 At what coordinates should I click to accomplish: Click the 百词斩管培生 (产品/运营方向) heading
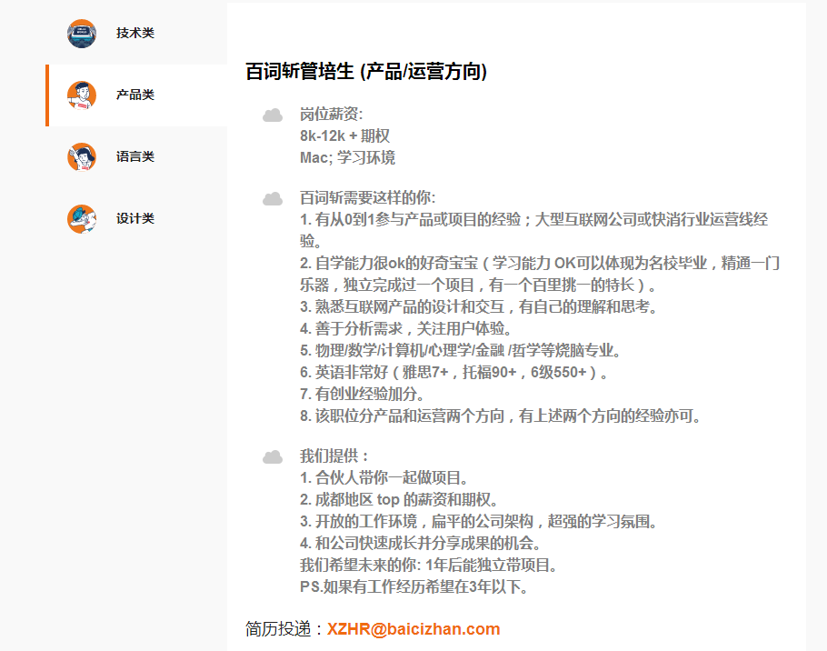(x=366, y=71)
